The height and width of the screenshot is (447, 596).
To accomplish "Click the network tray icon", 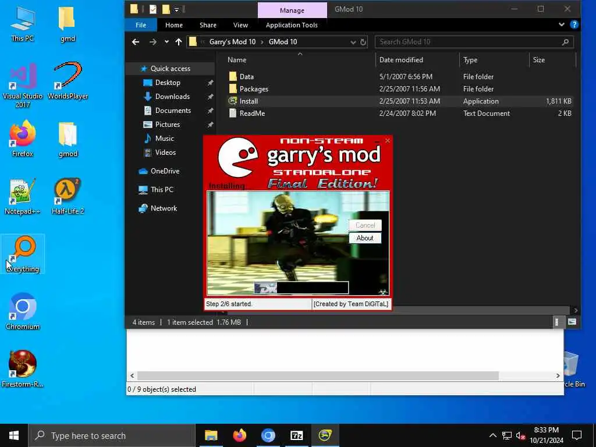I will 507,435.
